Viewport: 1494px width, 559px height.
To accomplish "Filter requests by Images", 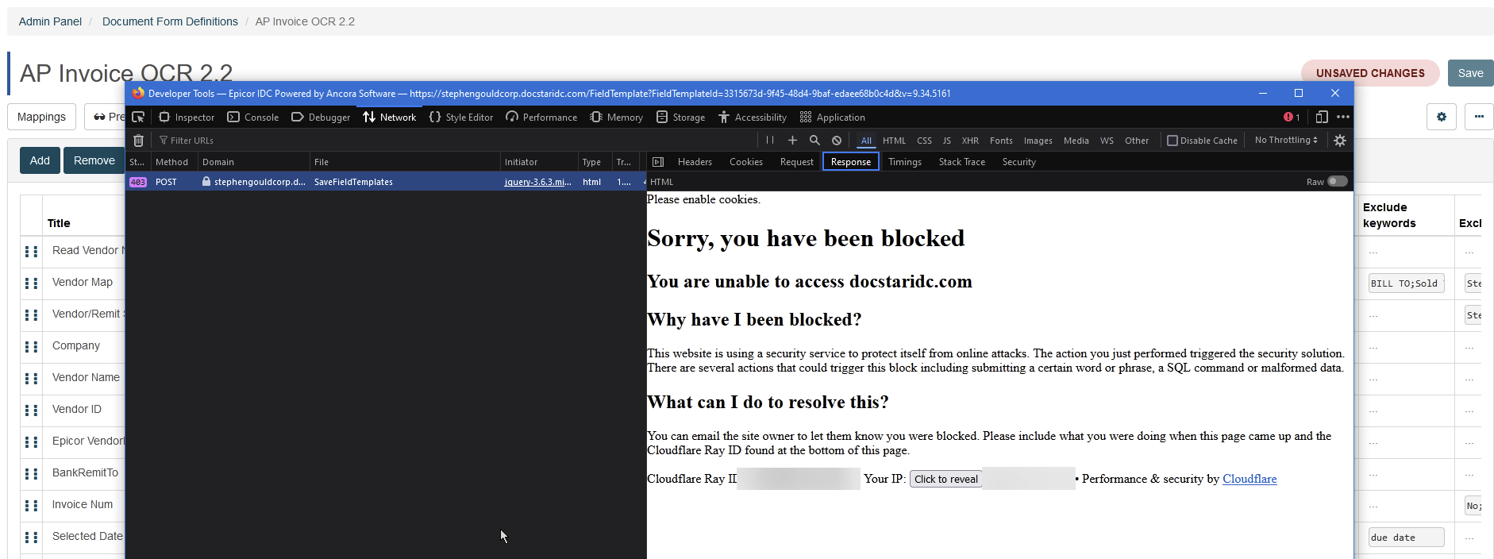I will click(1038, 141).
